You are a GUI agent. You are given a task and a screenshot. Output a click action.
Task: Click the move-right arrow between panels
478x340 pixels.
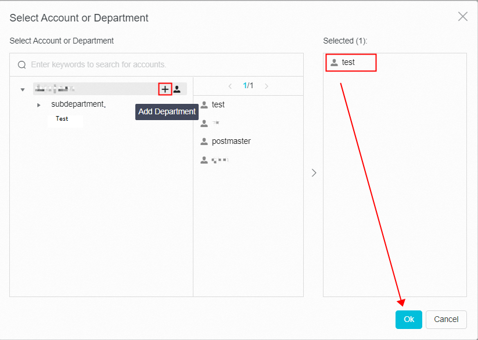click(x=314, y=173)
